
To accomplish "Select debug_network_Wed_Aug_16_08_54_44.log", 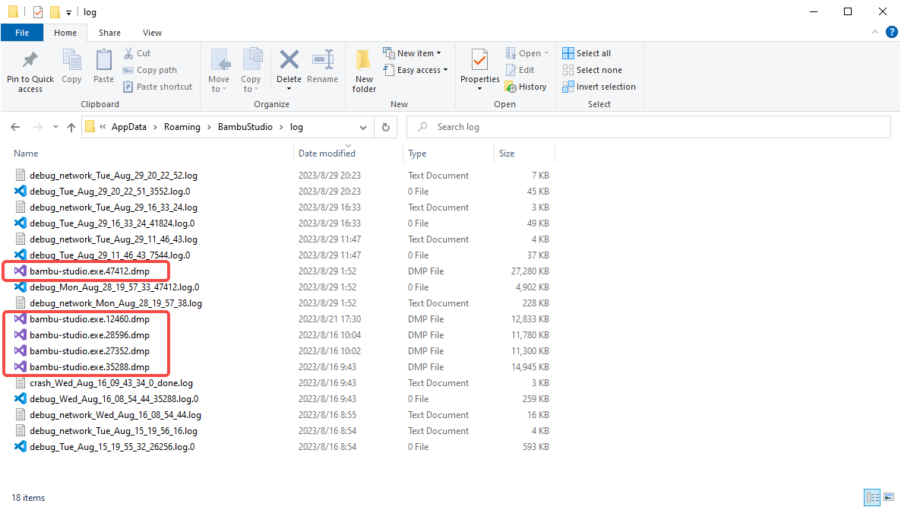I will click(x=115, y=415).
